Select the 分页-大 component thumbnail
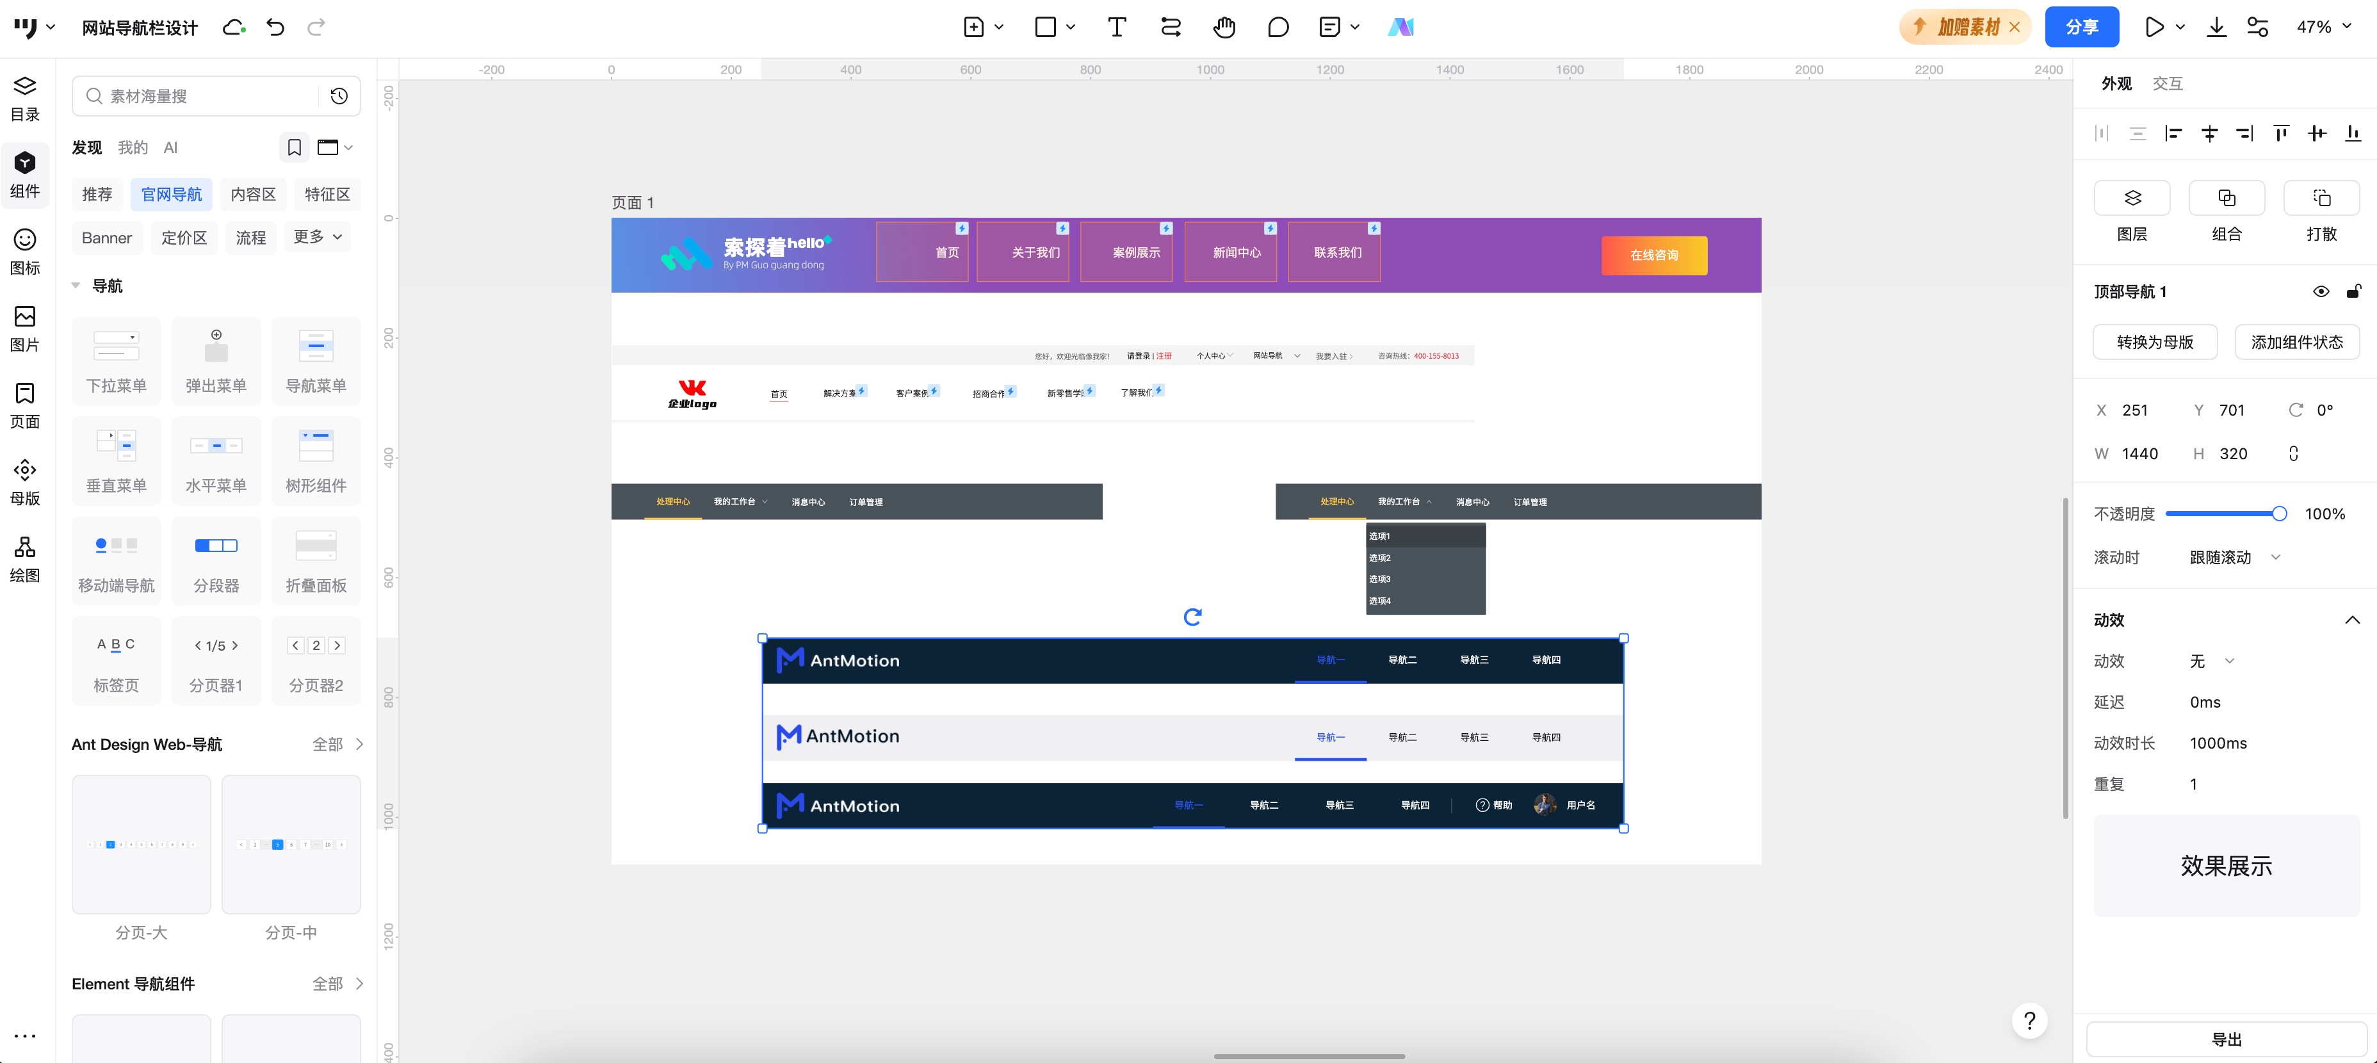The height and width of the screenshot is (1063, 2377). pos(141,844)
